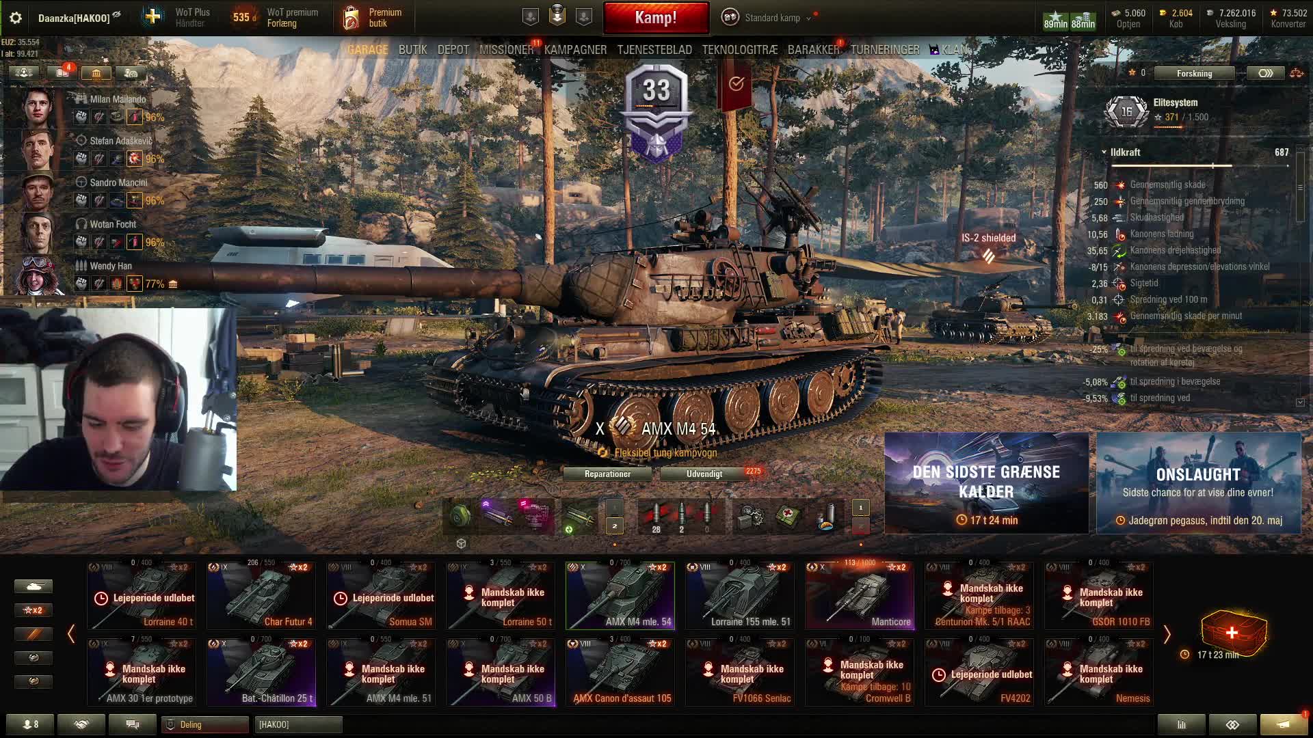1313x738 pixels.
Task: Open the chat channels icon
Action: [x=133, y=724]
